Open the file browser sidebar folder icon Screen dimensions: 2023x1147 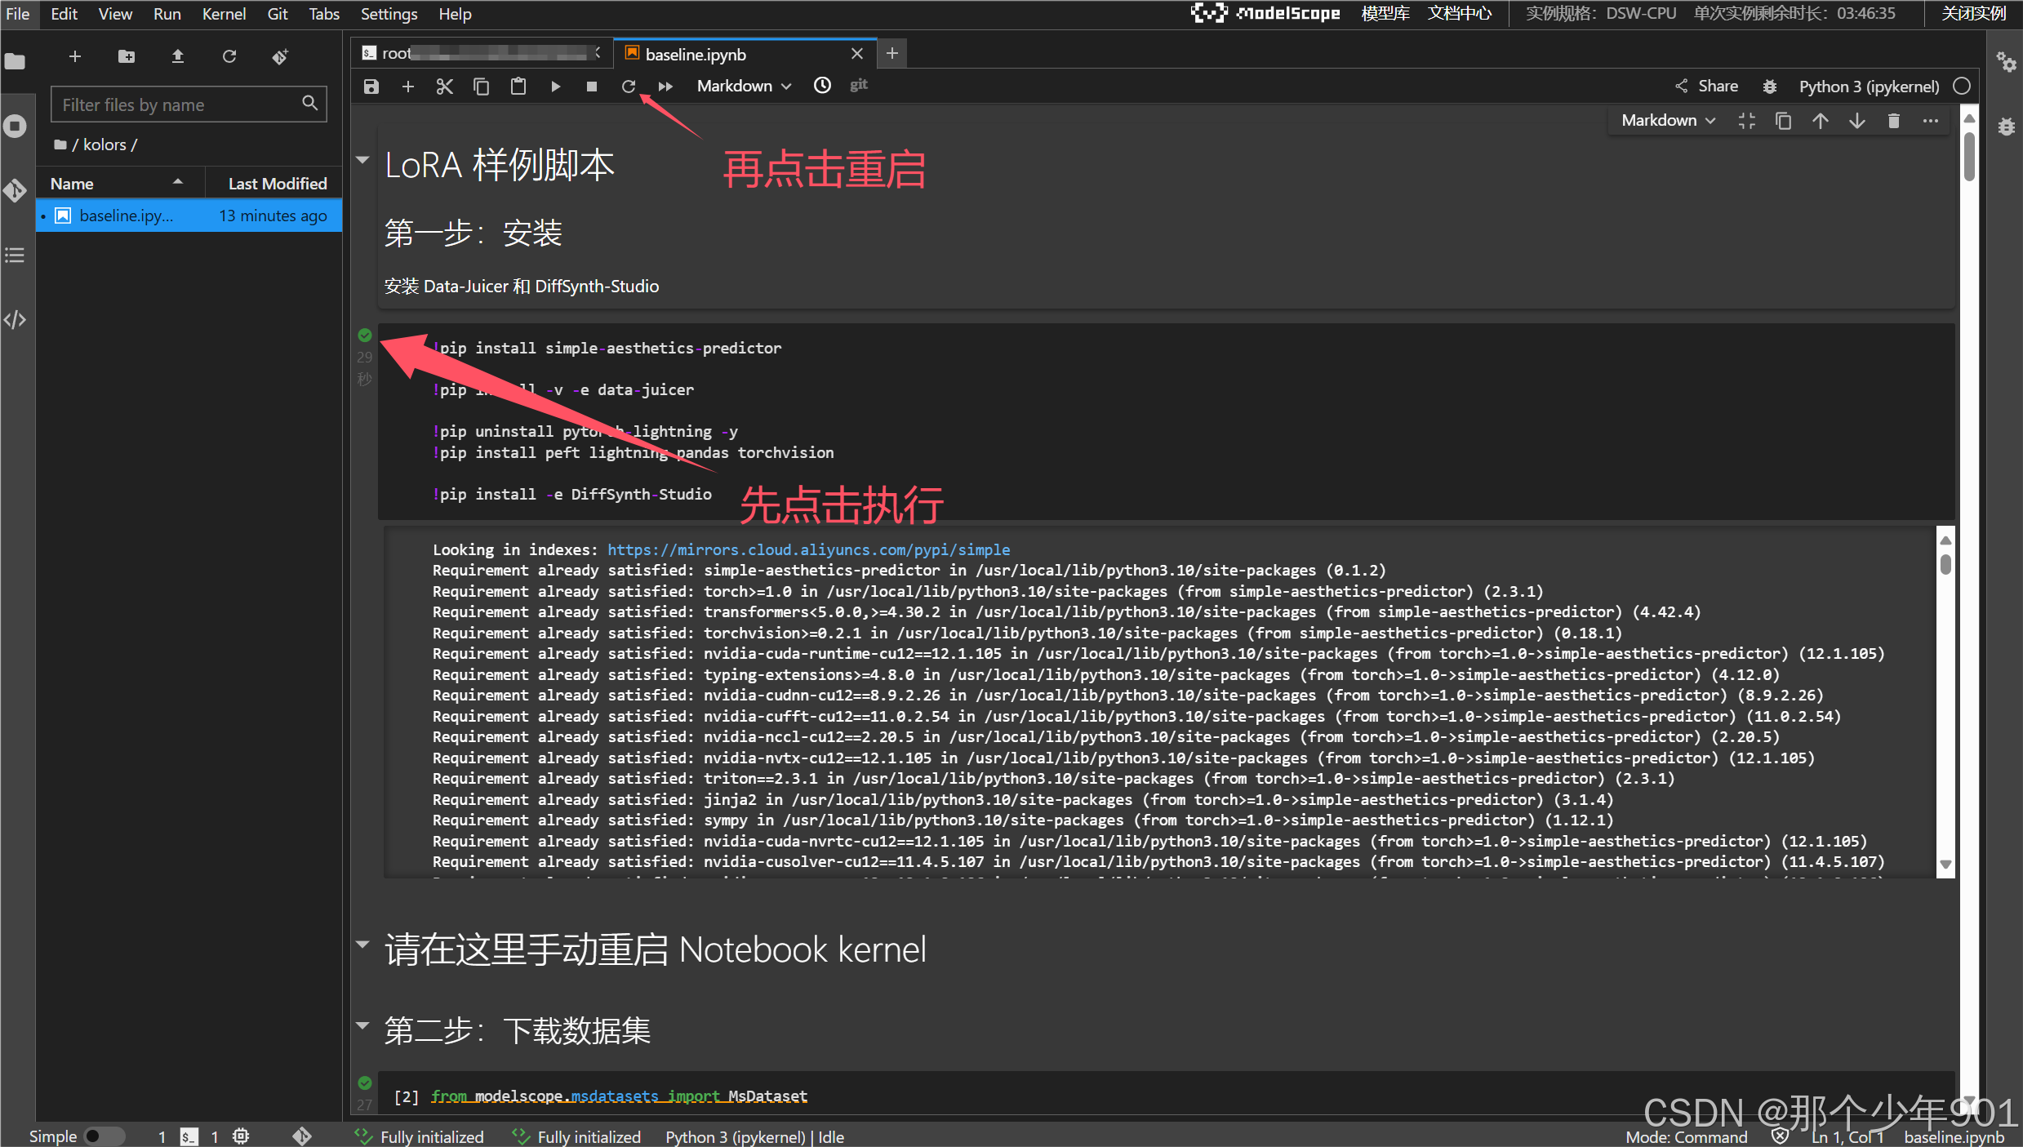point(15,61)
